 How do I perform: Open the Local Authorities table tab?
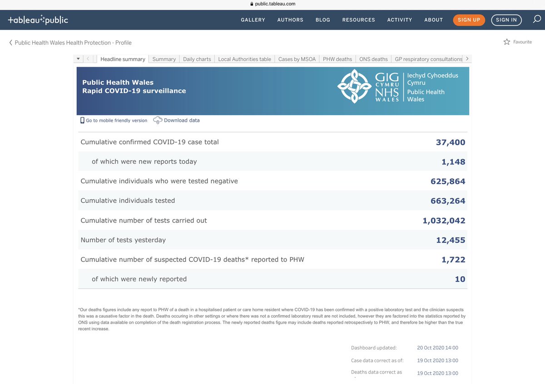(245, 59)
